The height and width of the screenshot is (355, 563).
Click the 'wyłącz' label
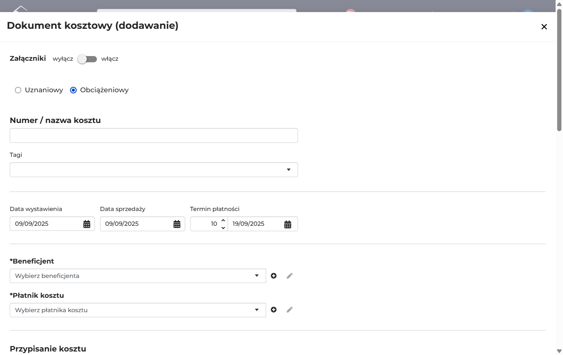click(x=63, y=59)
